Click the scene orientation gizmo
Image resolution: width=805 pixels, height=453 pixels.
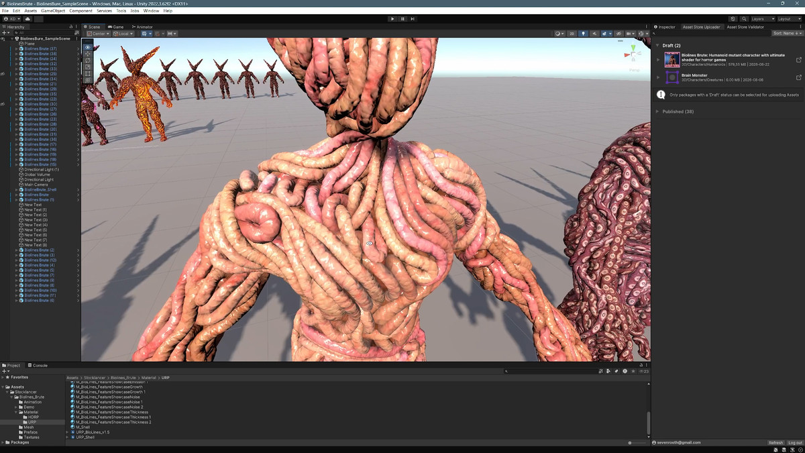point(633,54)
